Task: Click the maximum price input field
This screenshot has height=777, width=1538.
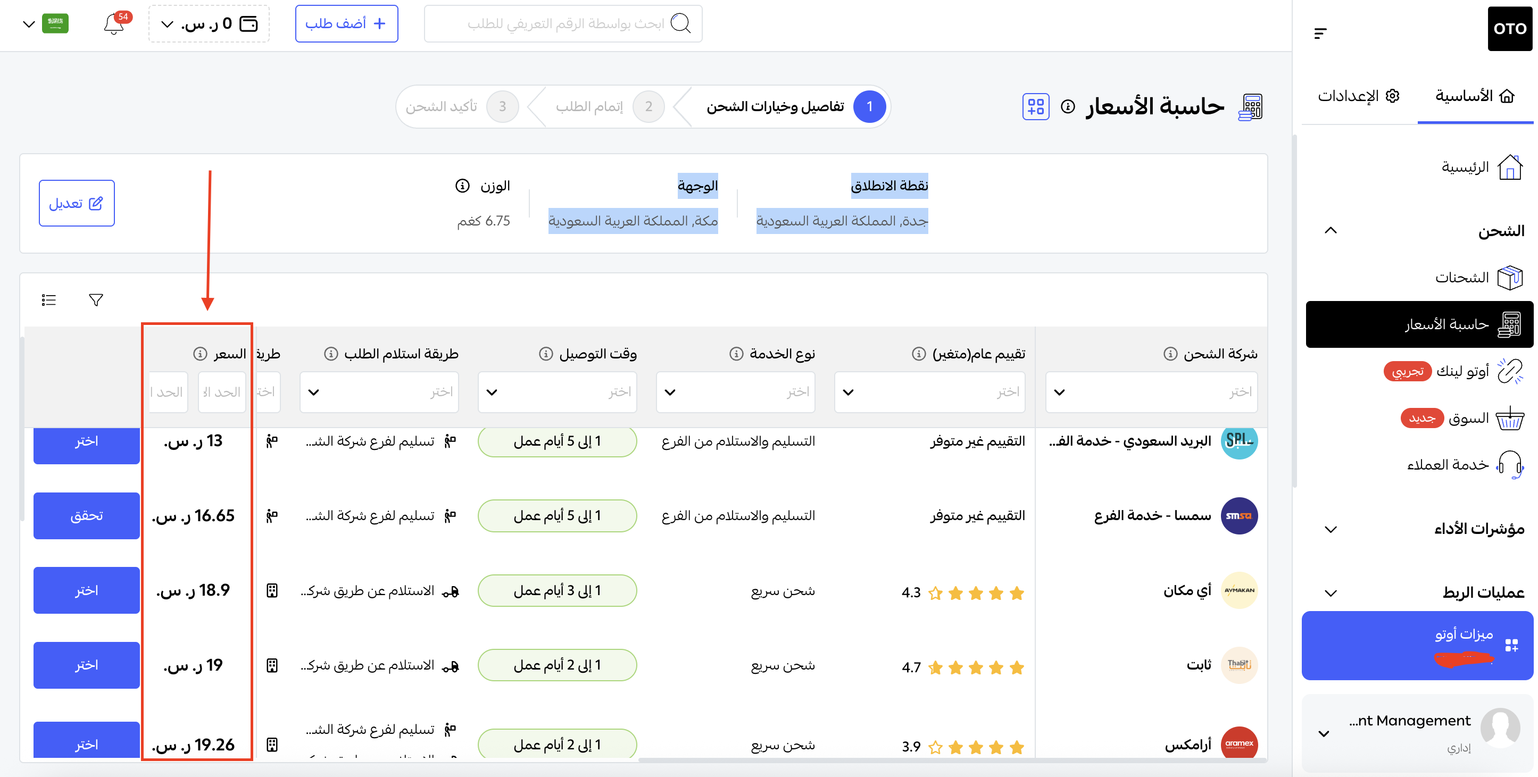Action: tap(168, 392)
